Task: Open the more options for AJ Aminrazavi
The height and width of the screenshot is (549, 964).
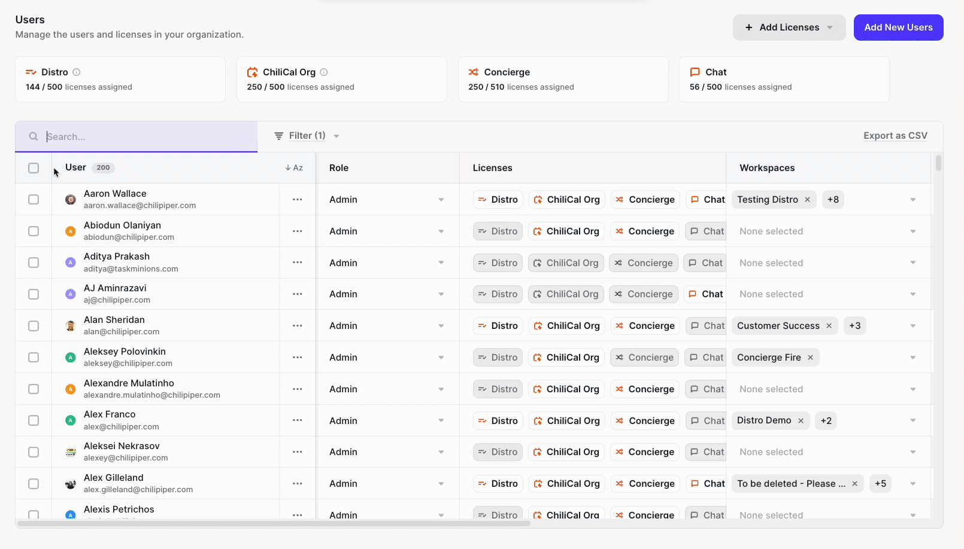Action: [x=298, y=294]
